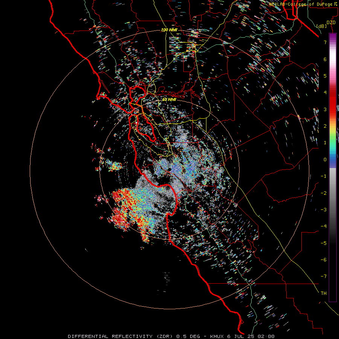Image resolution: width=339 pixels, height=339 pixels.
Task: Click the -2 value on the color scale
Action: click(x=324, y=193)
